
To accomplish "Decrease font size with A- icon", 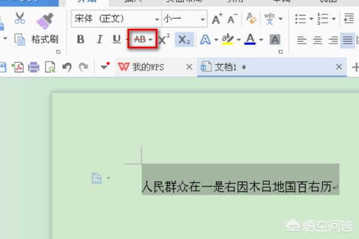I will (x=232, y=19).
